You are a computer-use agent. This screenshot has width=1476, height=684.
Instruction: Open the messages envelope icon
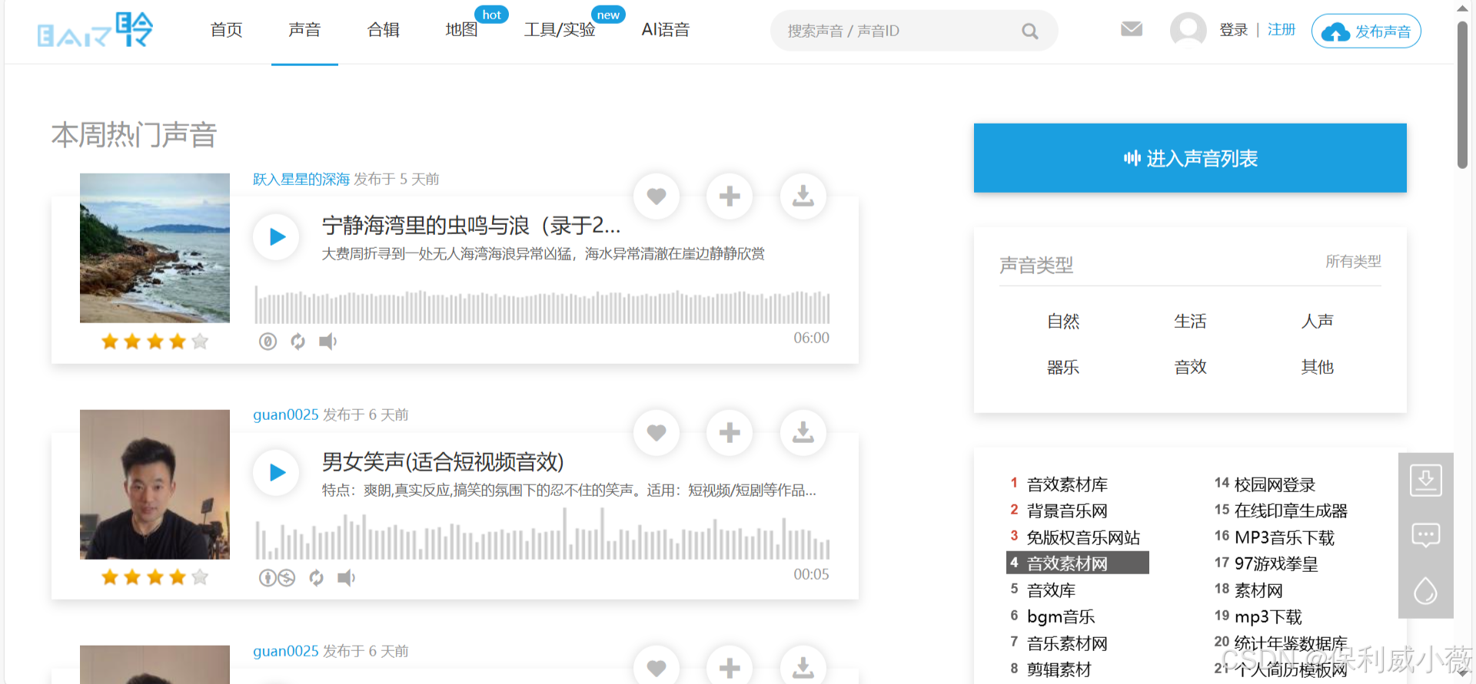pos(1132,29)
